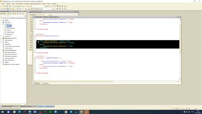This screenshot has width=202, height=114.
Task: Click the editor scroll down arrow
Action: 180,79
